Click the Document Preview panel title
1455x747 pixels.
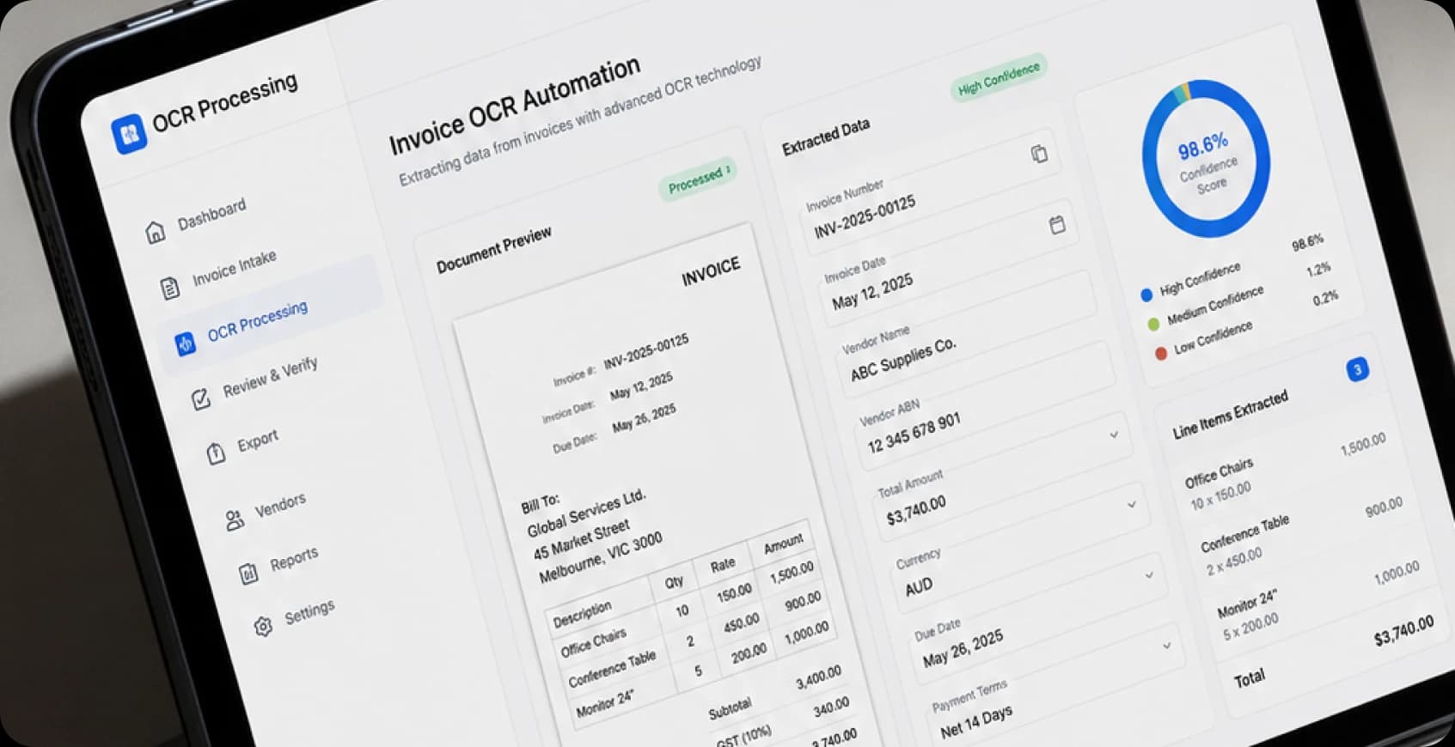pos(493,251)
